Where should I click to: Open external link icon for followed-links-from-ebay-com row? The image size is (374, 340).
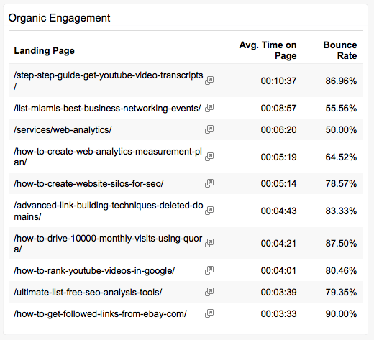(x=209, y=313)
